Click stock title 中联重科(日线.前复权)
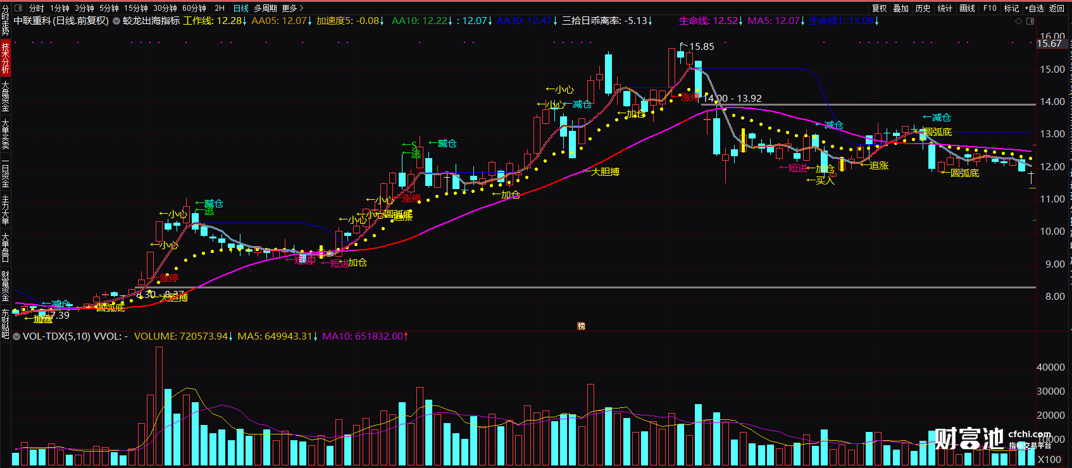 (61, 21)
